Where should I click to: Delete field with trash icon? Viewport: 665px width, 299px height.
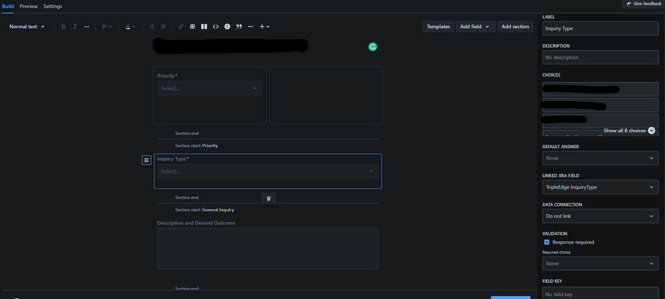coord(269,198)
